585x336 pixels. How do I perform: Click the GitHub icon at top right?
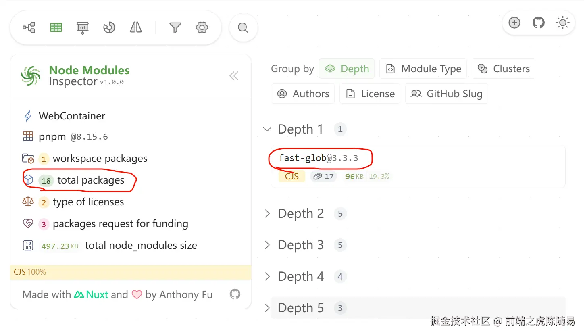pos(538,23)
